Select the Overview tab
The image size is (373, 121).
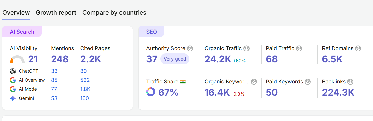[16, 13]
